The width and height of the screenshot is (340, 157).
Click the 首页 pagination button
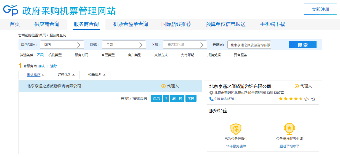click(x=156, y=98)
